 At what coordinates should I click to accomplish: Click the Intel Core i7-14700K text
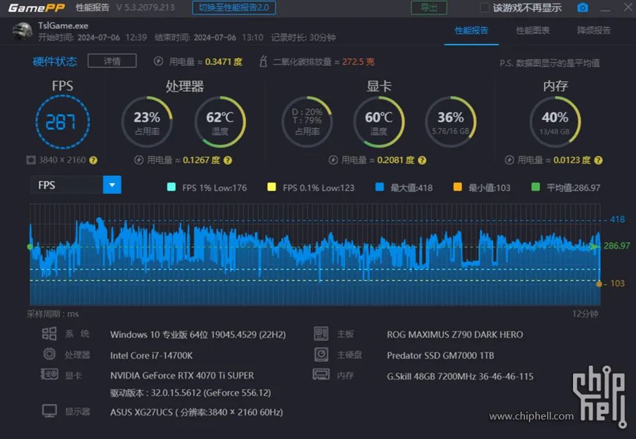(151, 355)
